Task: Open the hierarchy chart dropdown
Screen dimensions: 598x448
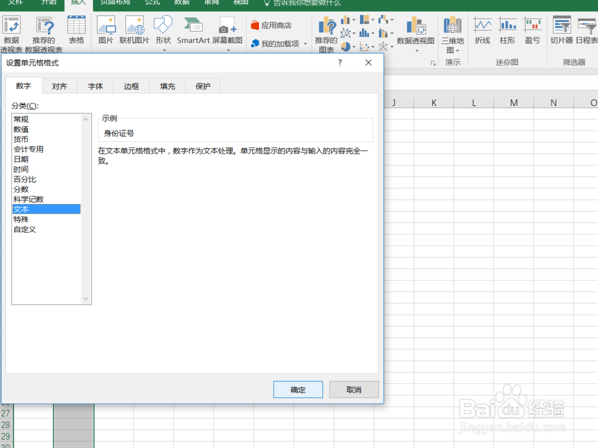Action: pyautogui.click(x=367, y=20)
